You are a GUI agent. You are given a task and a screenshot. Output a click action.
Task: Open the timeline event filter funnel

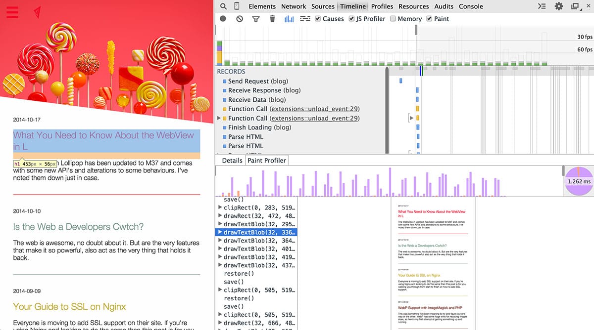pos(256,18)
